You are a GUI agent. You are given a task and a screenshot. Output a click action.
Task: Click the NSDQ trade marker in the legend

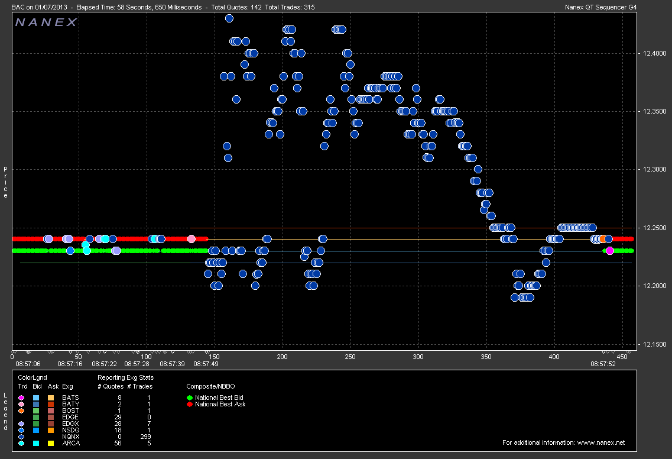(21, 430)
